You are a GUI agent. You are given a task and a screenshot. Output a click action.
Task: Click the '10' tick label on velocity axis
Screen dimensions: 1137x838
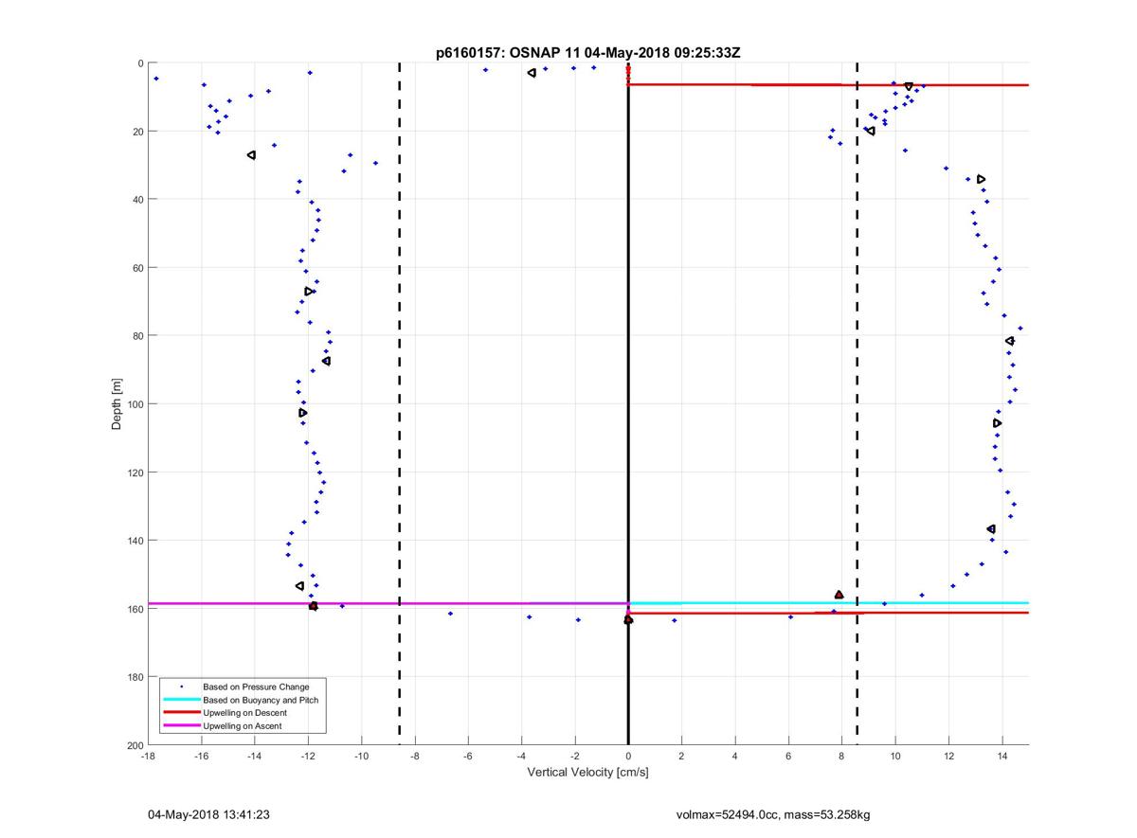[895, 757]
